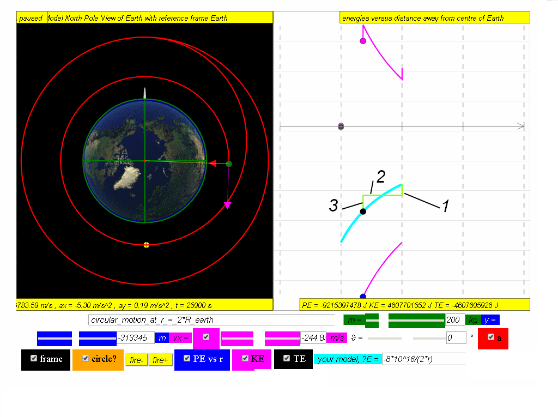Image resolution: width=558 pixels, height=417 pixels.
Task: Click the velocity and acceleration readout bar
Action: (x=144, y=305)
